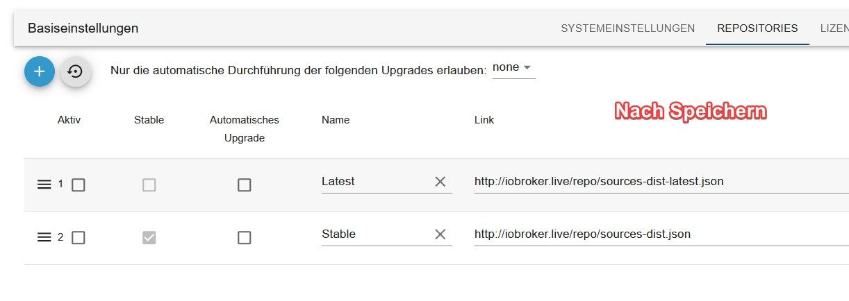Select the Repositories tab
The image size is (849, 301).
click(x=757, y=28)
